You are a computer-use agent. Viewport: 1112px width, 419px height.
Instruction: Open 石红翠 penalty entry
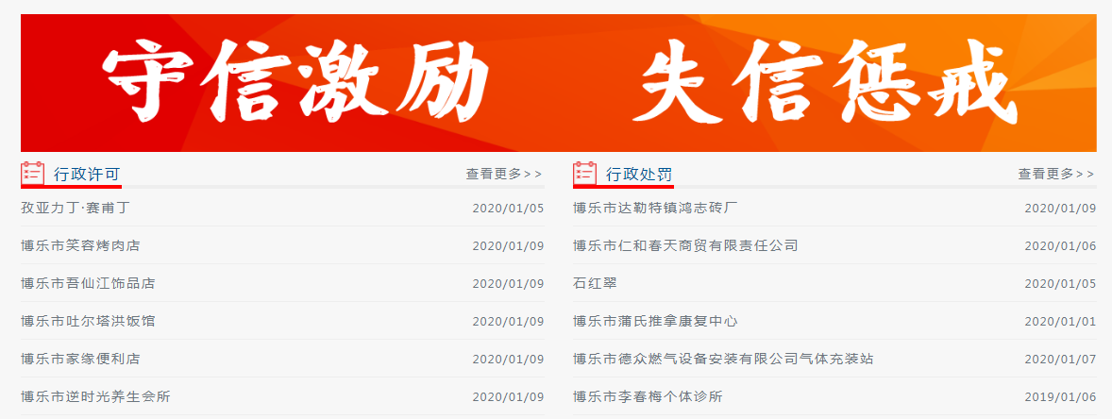[x=594, y=283]
